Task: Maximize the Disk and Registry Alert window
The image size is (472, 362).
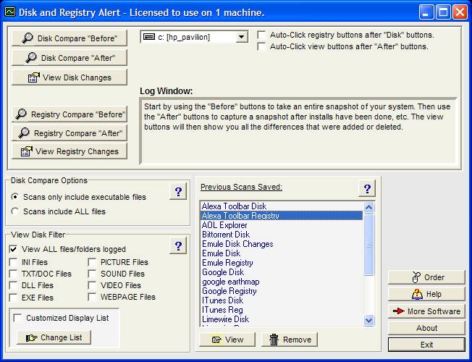Action: pyautogui.click(x=443, y=12)
